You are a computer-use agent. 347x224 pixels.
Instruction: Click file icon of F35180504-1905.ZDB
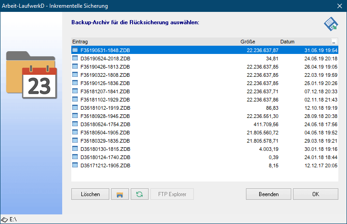pos(75,133)
